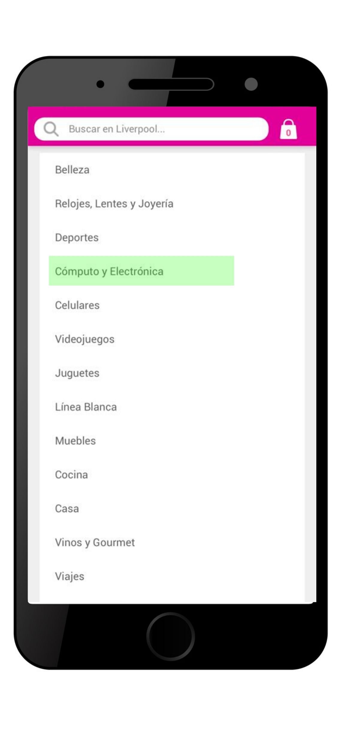Go to the Viajes category
Screen dimensions: 337x731
[x=70, y=577]
